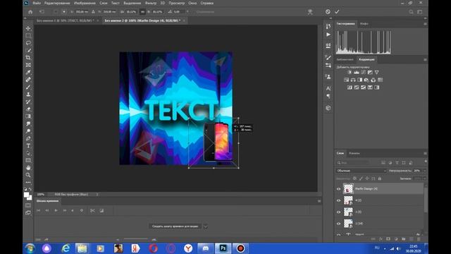The height and width of the screenshot is (254, 451).
Task: Select the Zoom tool
Action: tap(28, 175)
